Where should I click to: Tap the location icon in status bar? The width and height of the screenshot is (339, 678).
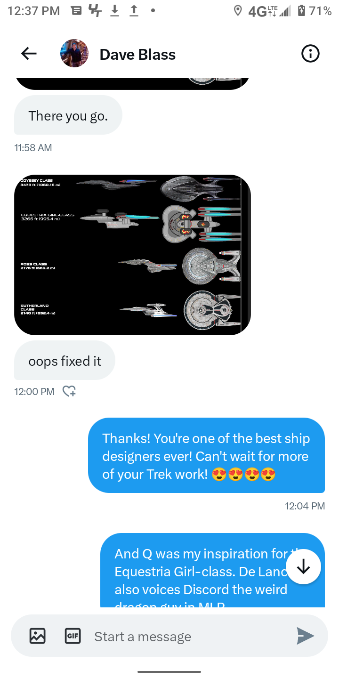(238, 11)
